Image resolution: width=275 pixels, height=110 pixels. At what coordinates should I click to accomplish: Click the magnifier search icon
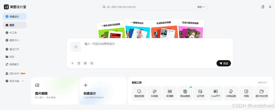click(x=104, y=7)
